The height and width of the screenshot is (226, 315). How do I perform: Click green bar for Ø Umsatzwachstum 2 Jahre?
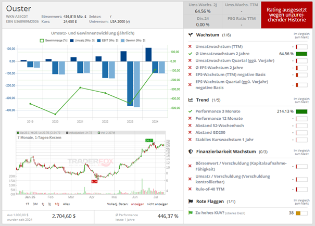pyautogui.click(x=301, y=54)
